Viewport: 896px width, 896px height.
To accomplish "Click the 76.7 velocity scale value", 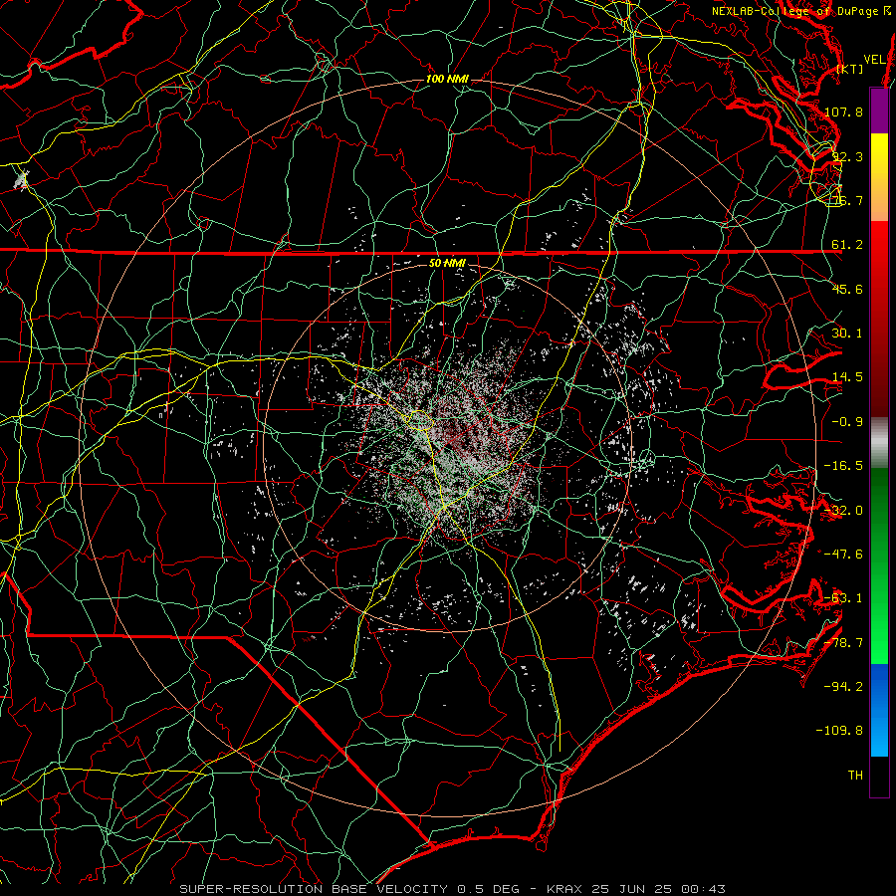I will coord(847,200).
